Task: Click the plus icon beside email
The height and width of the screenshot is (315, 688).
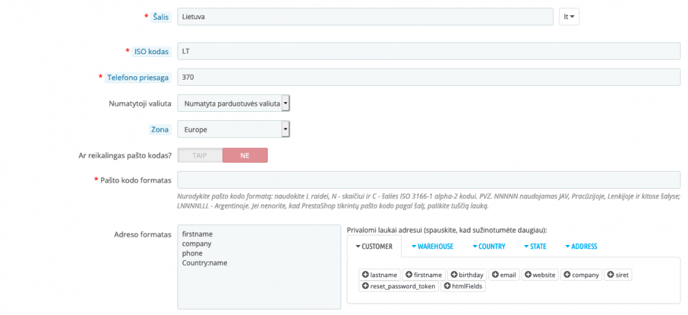Action: 495,275
